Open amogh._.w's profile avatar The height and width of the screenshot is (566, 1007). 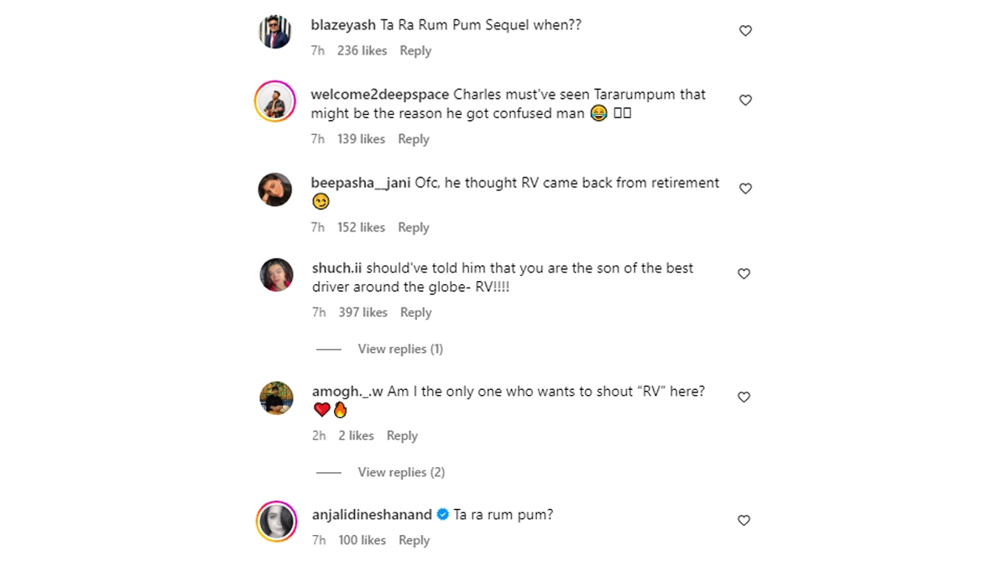tap(276, 398)
